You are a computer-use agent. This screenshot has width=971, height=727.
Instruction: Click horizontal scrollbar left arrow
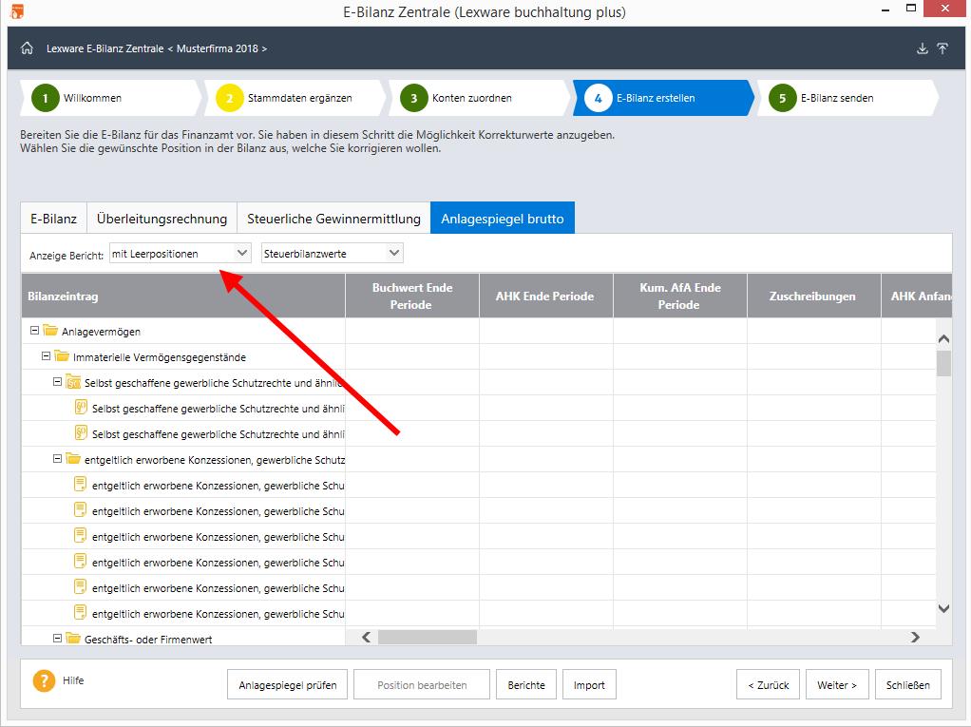click(x=367, y=638)
